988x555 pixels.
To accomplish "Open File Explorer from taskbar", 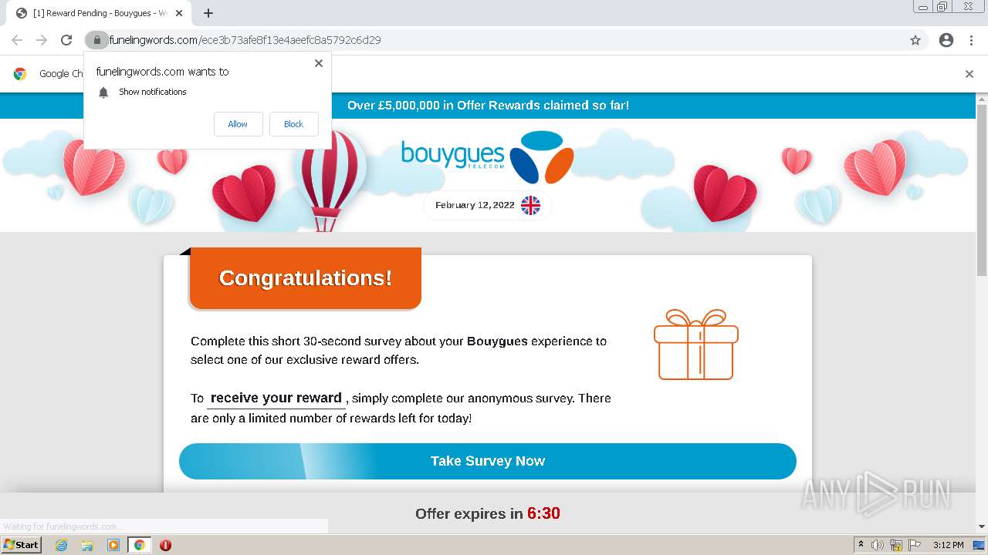I will tap(87, 545).
